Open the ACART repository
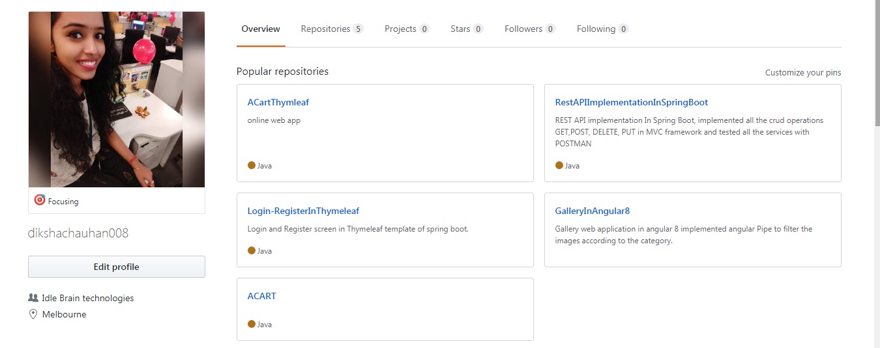 tap(262, 296)
